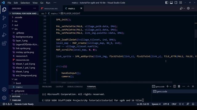This screenshot has height=110, width=197.
Task: Click Ln 20, Col 25 status item
Action: tap(143, 104)
